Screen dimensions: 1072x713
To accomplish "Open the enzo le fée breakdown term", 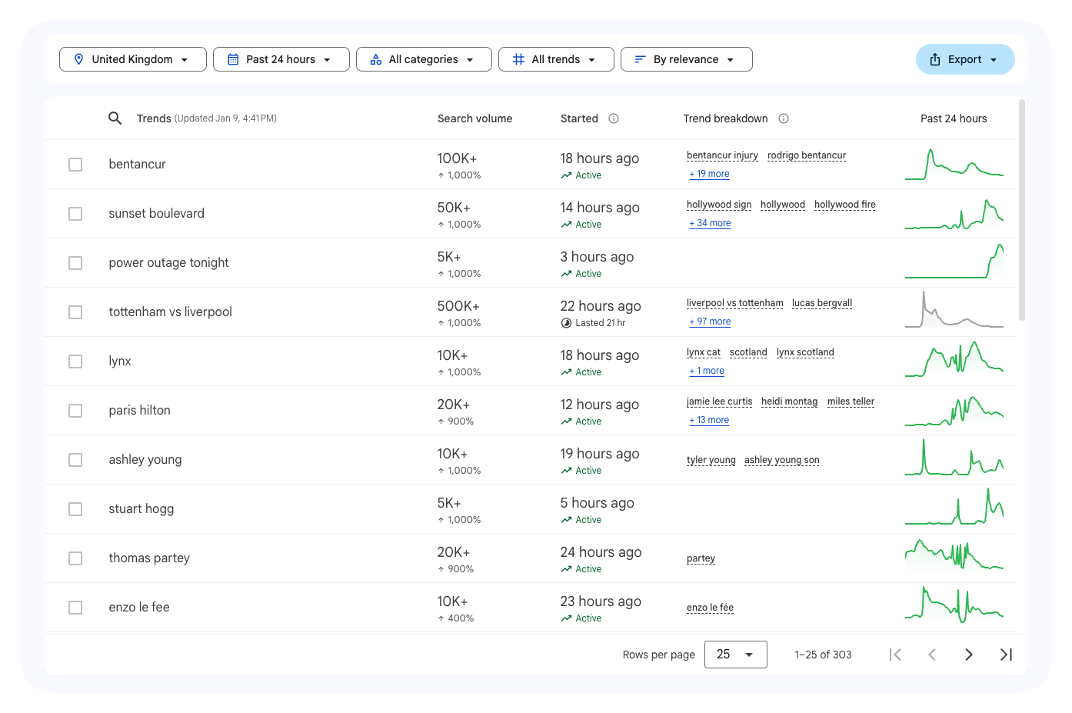I will click(x=710, y=608).
